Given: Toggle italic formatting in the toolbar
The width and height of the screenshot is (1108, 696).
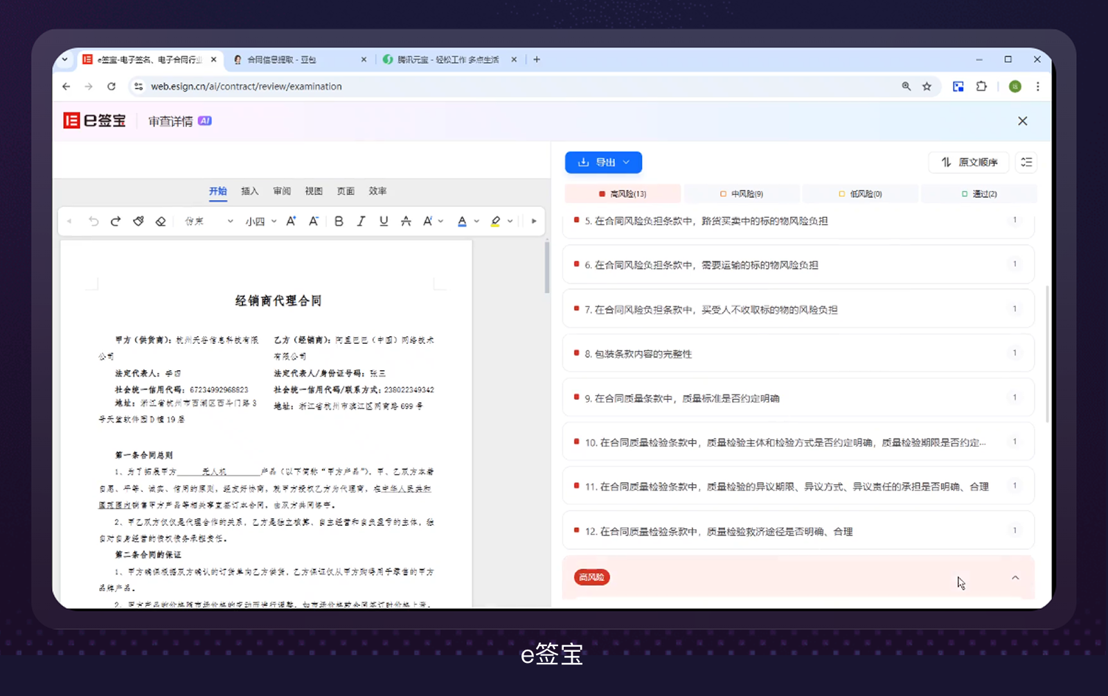Looking at the screenshot, I should (x=361, y=221).
